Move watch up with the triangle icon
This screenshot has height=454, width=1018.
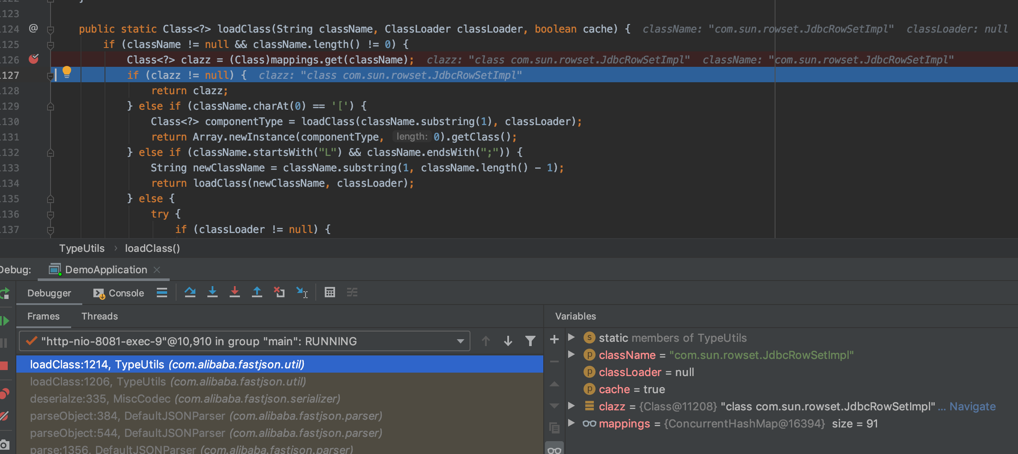[554, 384]
